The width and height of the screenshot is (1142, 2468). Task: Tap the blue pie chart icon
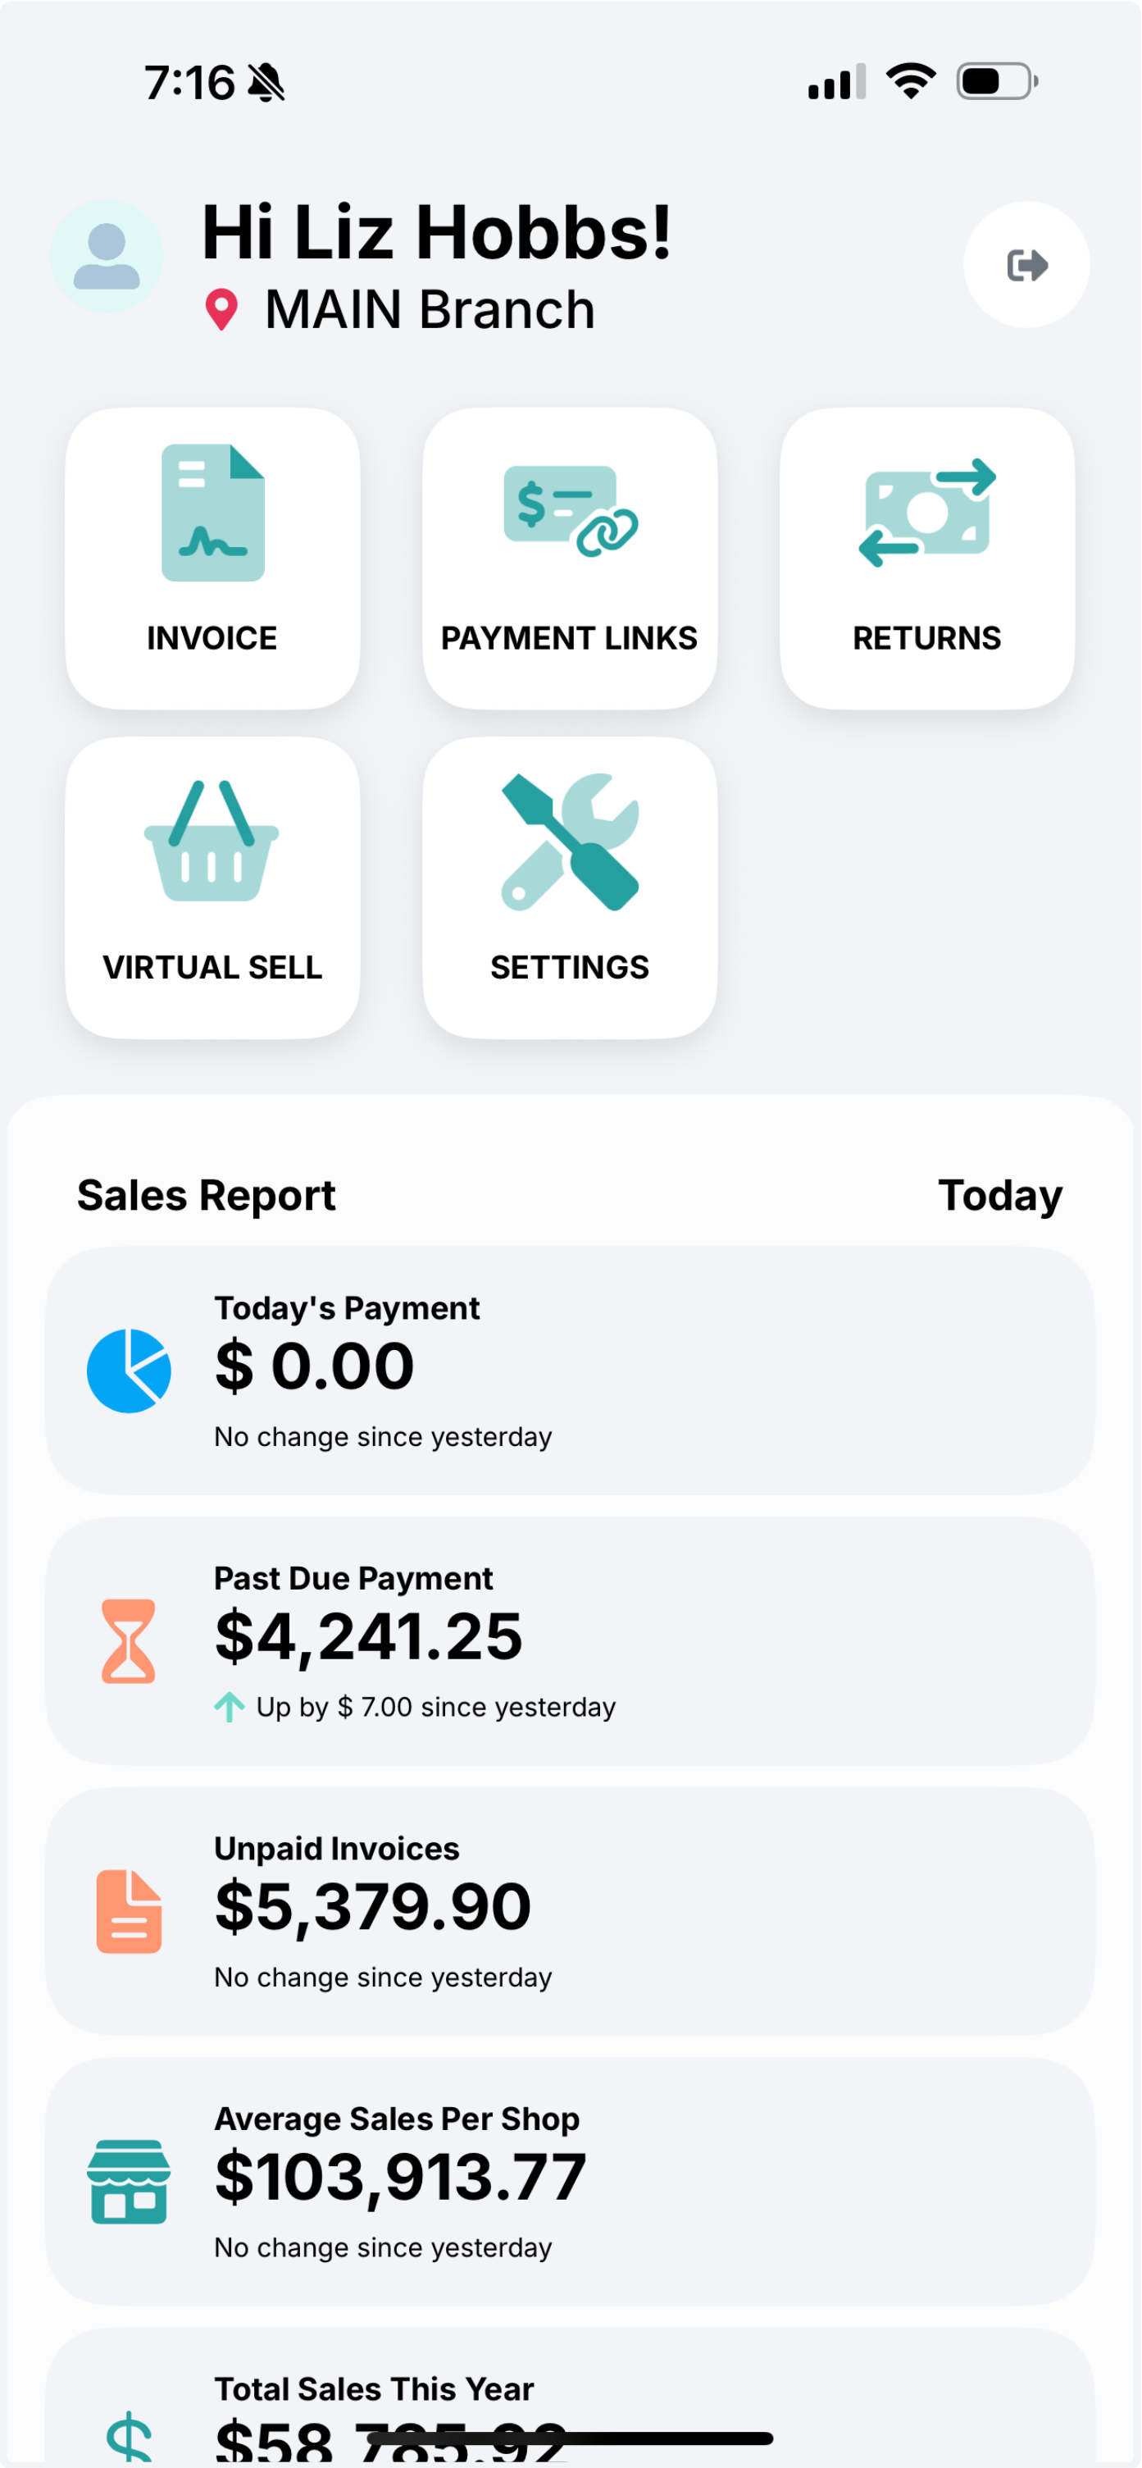tap(130, 1370)
